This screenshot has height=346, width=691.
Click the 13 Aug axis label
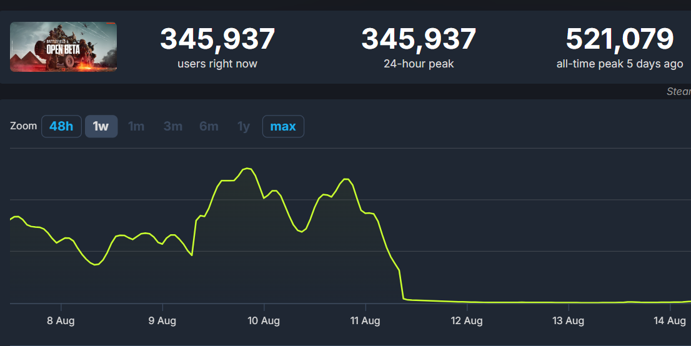pyautogui.click(x=568, y=320)
